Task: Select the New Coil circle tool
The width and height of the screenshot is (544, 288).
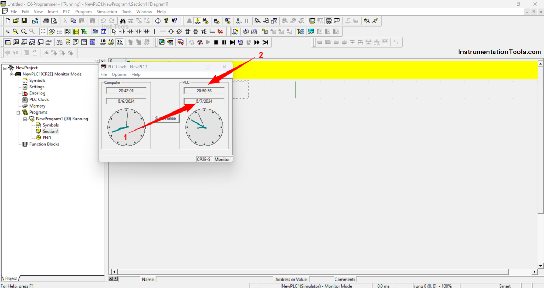Action: (x=171, y=31)
